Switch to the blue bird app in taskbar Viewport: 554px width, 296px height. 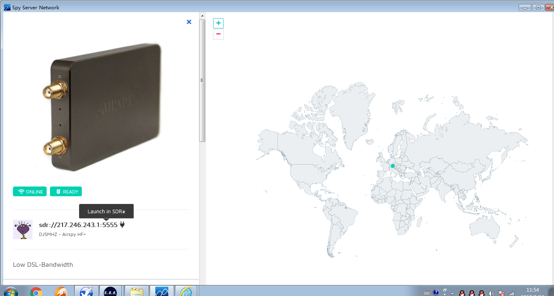point(86,291)
